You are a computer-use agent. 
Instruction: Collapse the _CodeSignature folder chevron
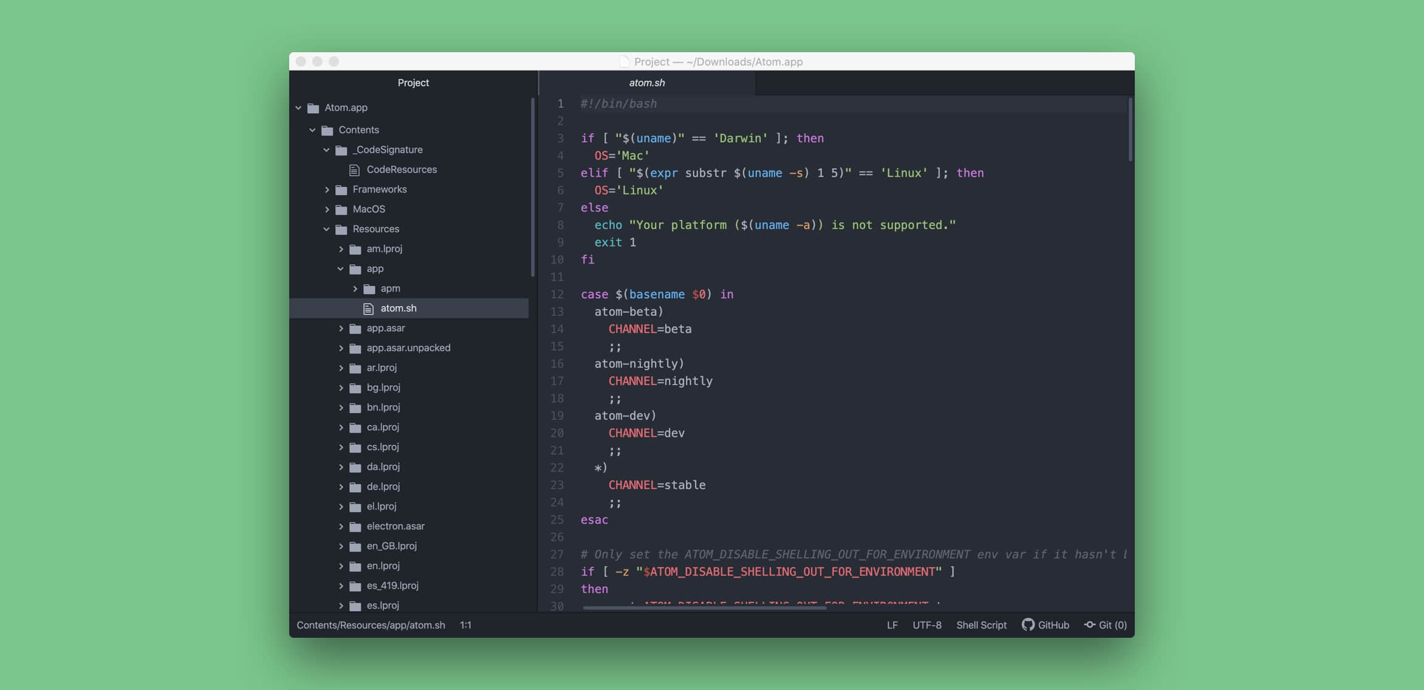point(326,150)
